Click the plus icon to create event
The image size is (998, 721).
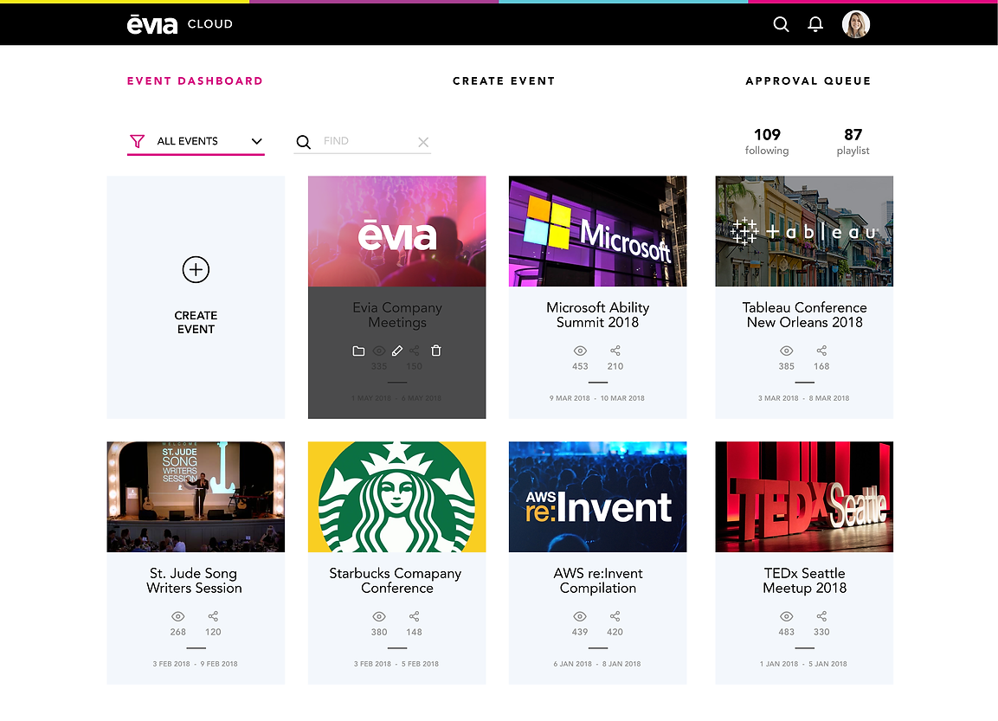click(196, 270)
